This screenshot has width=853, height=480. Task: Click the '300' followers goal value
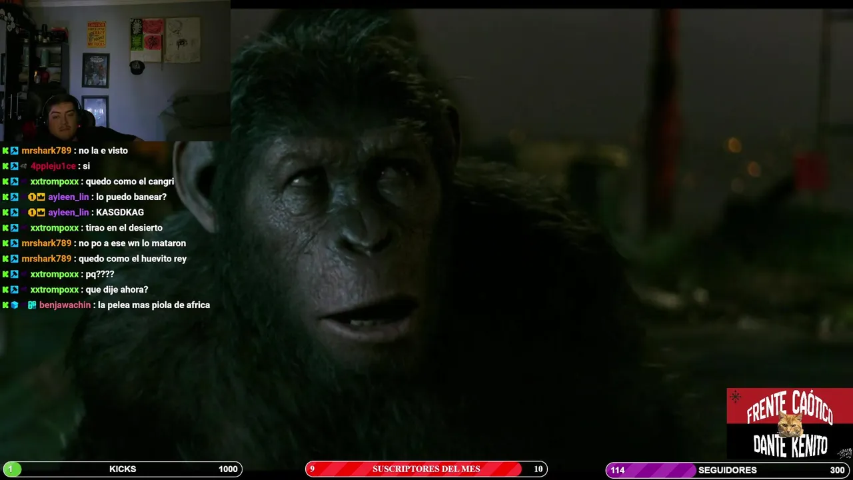[x=837, y=470]
